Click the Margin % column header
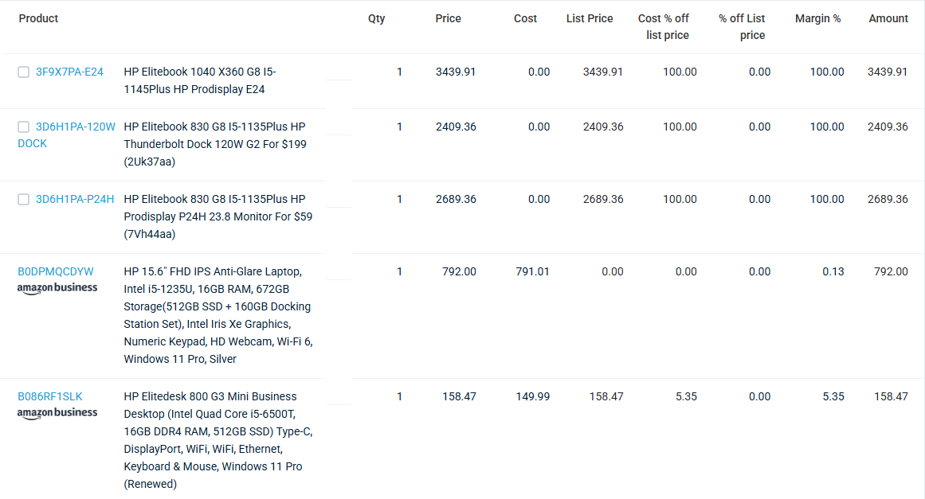Viewport: 925px width, 499px height. point(817,19)
